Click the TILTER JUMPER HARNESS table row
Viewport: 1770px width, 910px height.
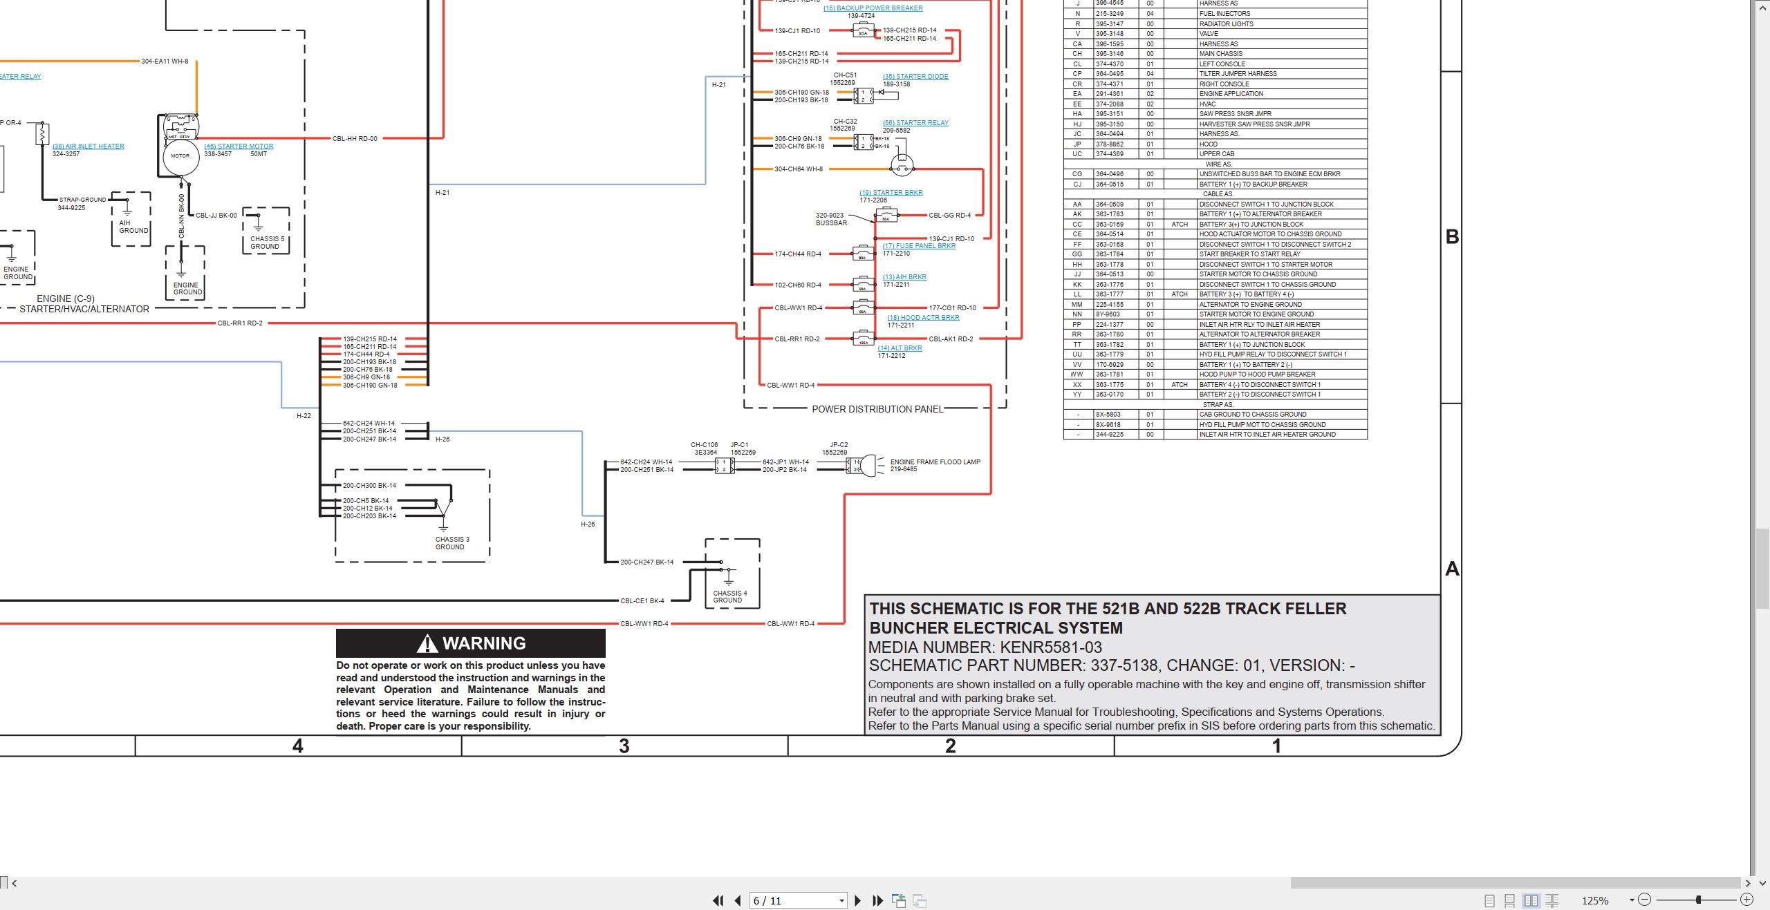[1215, 74]
